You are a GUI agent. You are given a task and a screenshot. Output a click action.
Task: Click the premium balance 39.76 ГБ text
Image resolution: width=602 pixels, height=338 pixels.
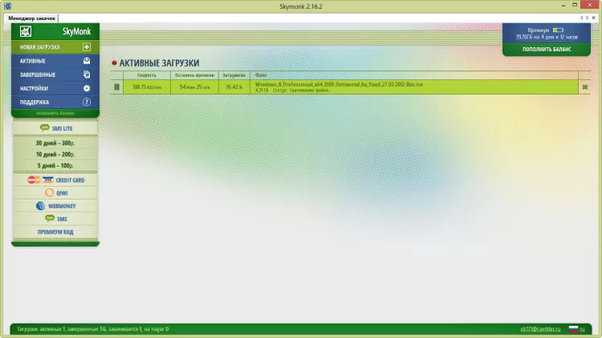tap(547, 37)
